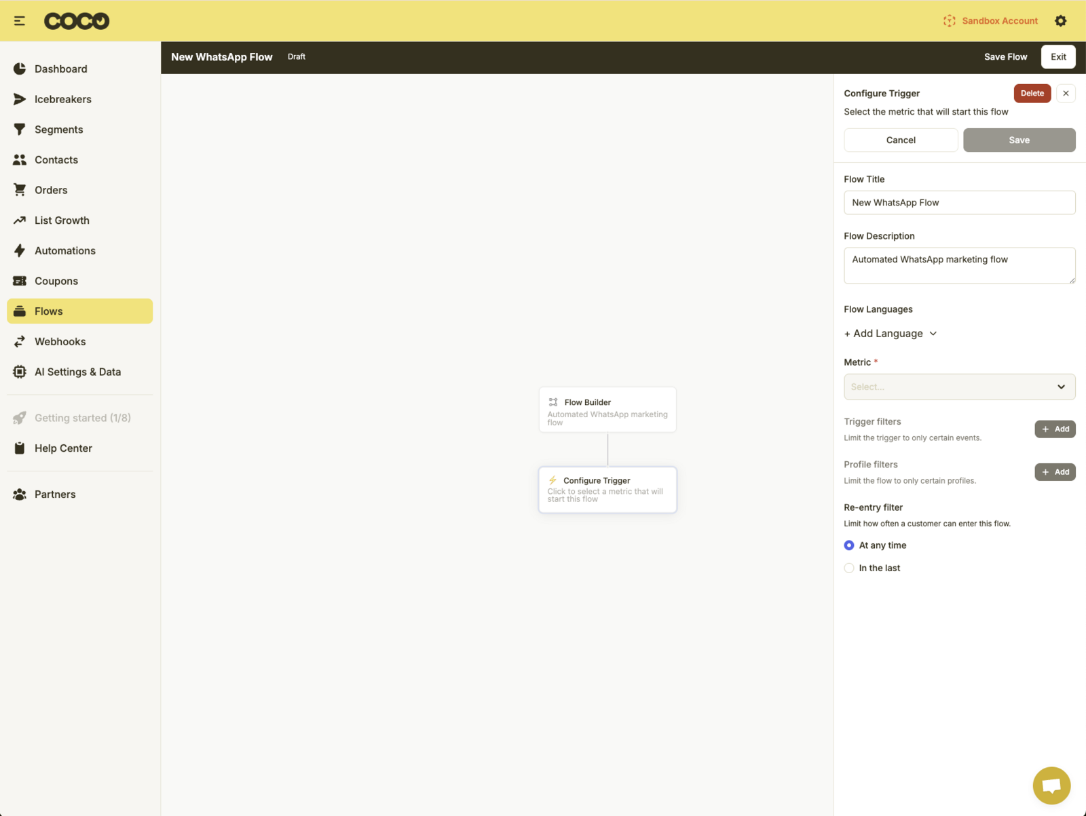Click the Orders shopping cart icon
Image resolution: width=1086 pixels, height=816 pixels.
(x=20, y=190)
